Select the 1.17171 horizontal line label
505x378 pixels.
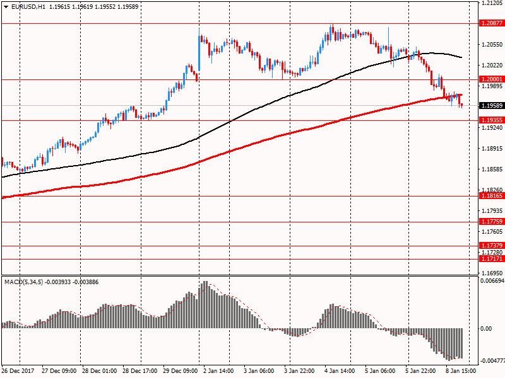click(492, 259)
